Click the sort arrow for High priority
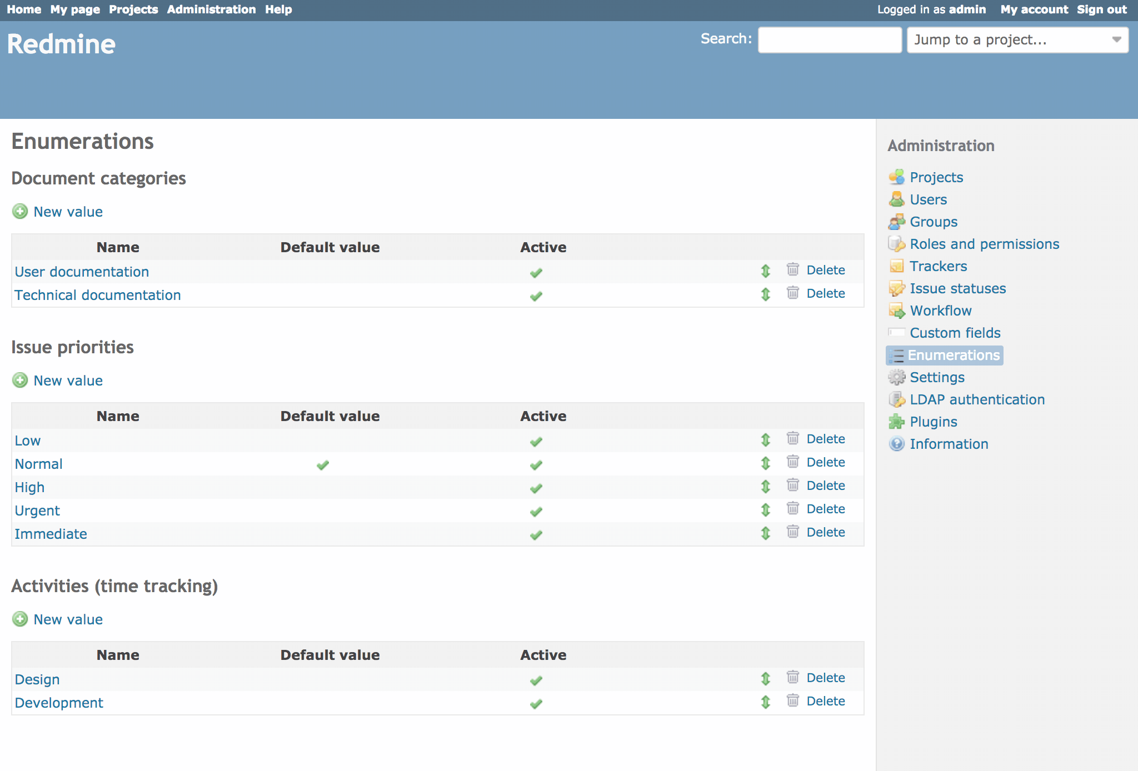 coord(766,486)
